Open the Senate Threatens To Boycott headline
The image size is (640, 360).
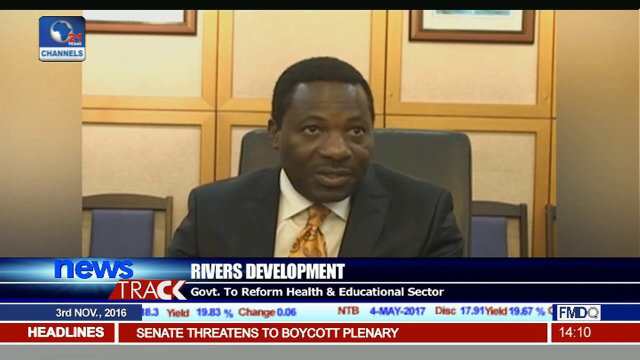coord(267,333)
